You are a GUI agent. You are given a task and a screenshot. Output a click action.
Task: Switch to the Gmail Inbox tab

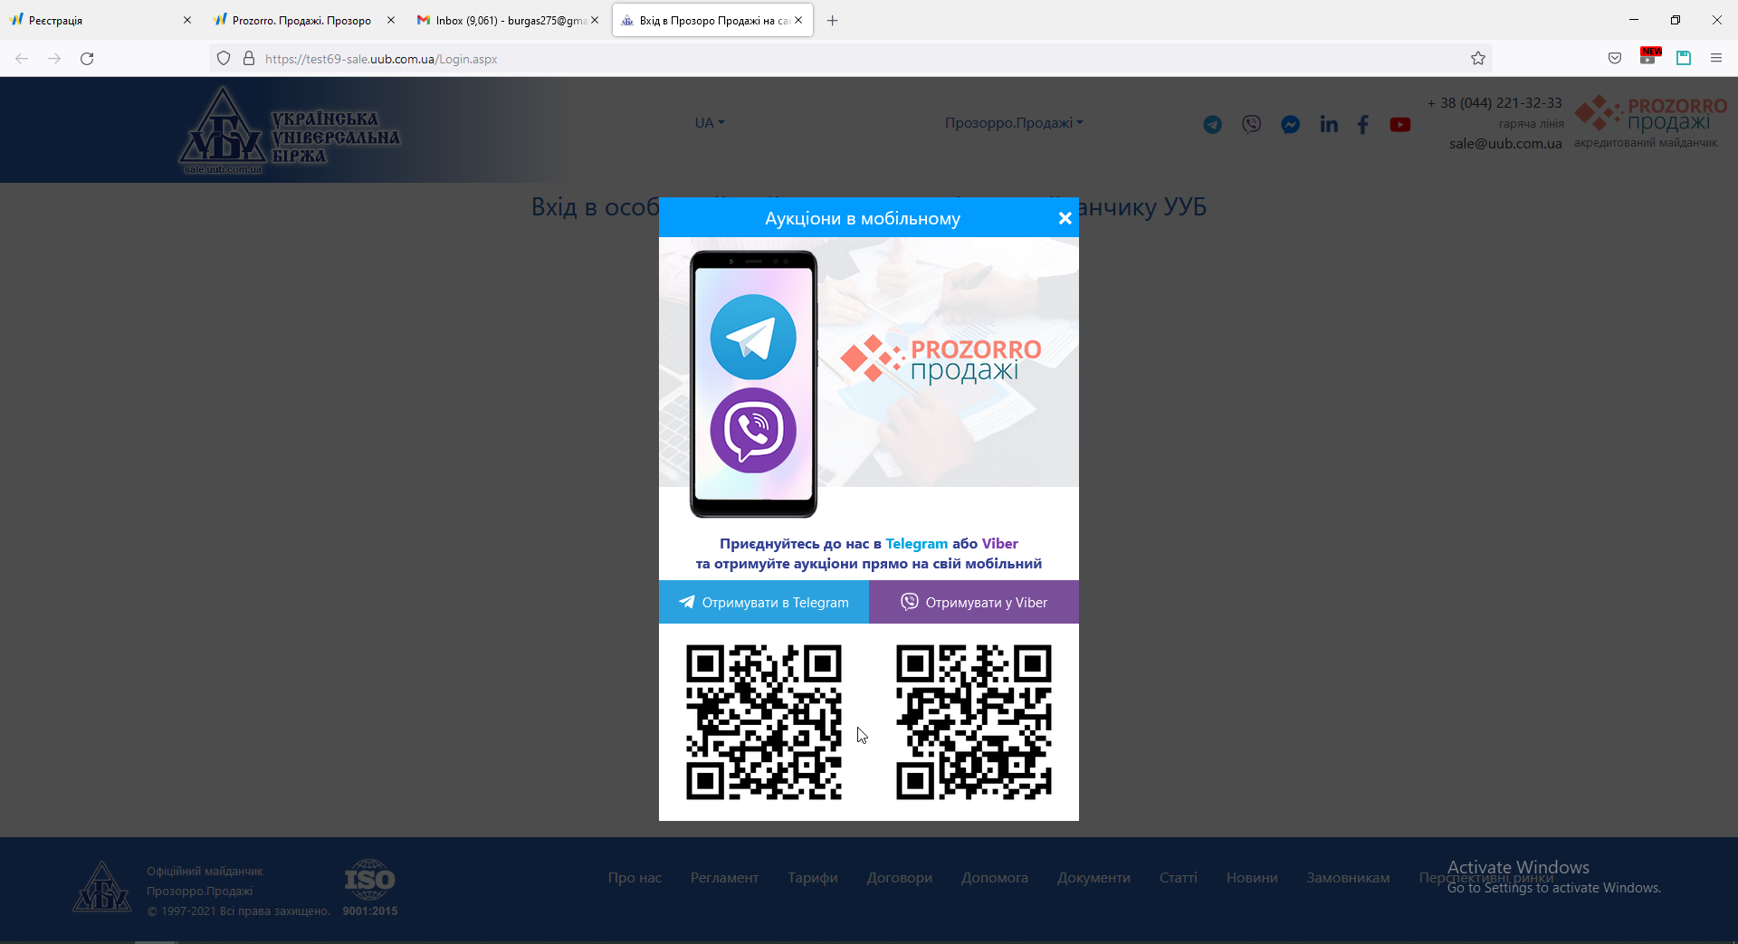point(507,20)
